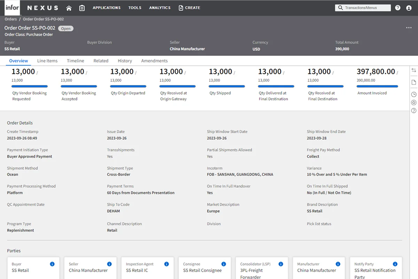Click the Total Amount 390,000 value
The image size is (418, 279).
tap(342, 49)
